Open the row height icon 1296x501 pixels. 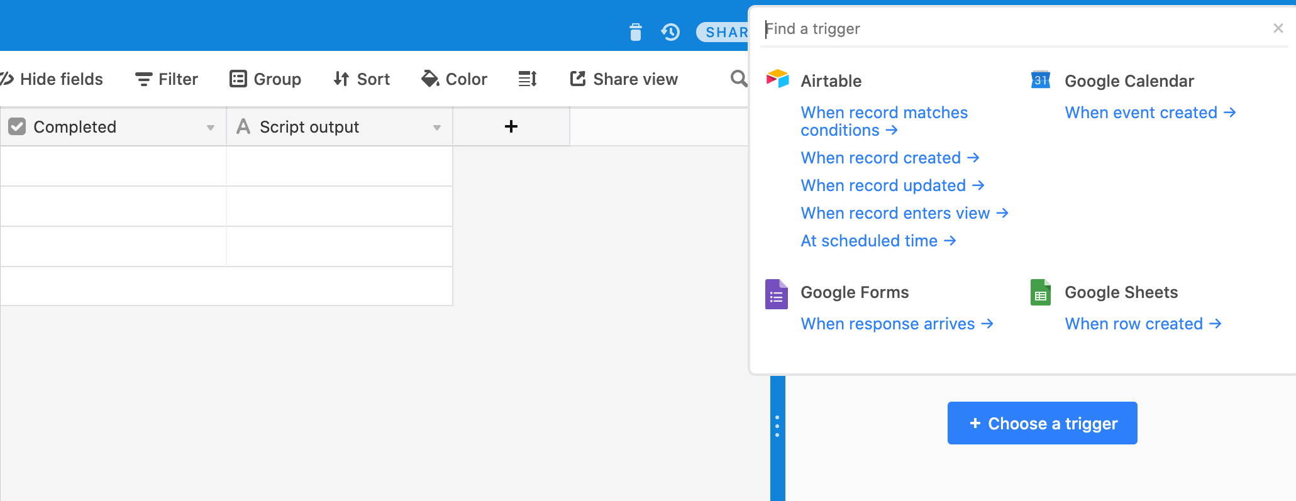pos(528,79)
